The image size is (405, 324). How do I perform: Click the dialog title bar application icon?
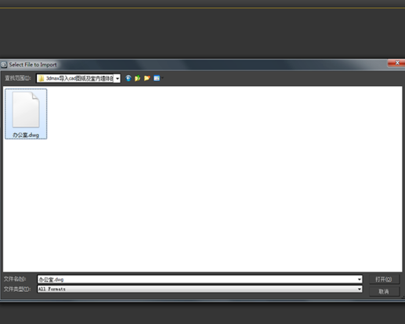4,64
